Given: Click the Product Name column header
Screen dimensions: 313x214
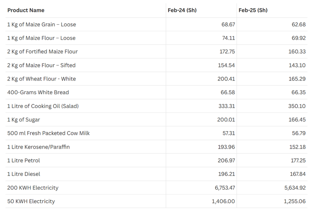Looking at the screenshot, I should 26,10.
